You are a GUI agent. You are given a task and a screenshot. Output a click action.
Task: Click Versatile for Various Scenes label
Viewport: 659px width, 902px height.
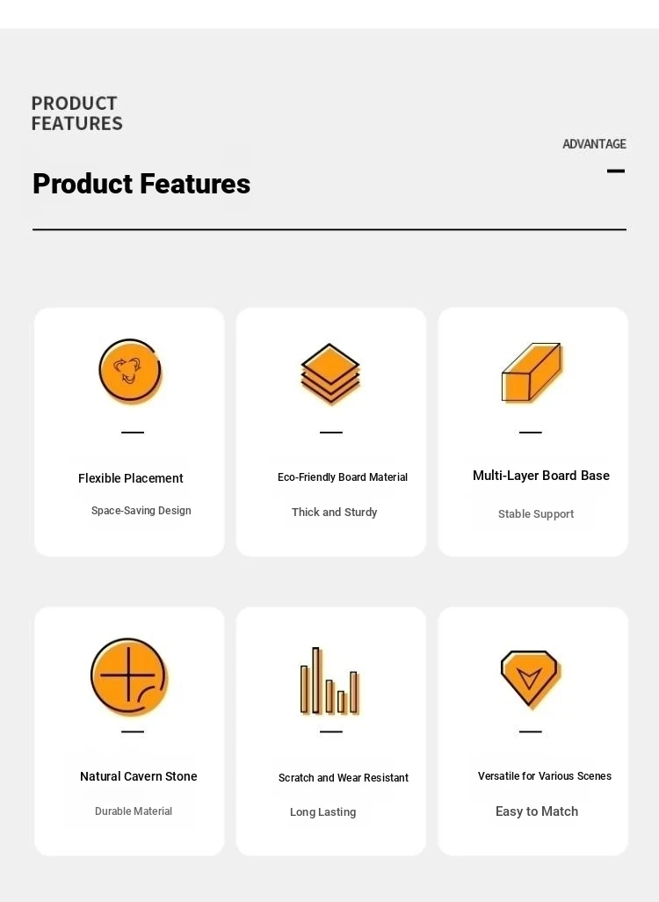545,776
